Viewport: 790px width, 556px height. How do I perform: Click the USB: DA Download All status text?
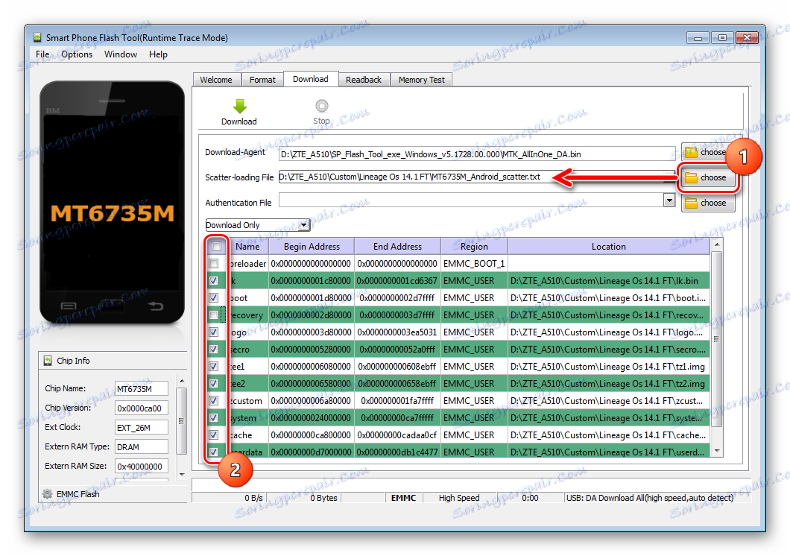coord(650,498)
